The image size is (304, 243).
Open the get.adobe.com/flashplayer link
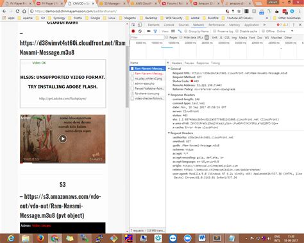pos(63,99)
